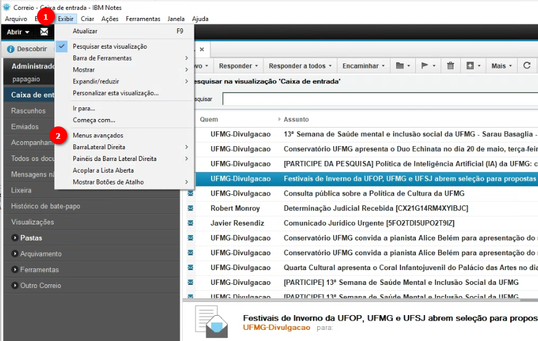Image resolution: width=538 pixels, height=341 pixels.
Task: Click envelope icon of Javier Resendiz row
Action: (191, 223)
